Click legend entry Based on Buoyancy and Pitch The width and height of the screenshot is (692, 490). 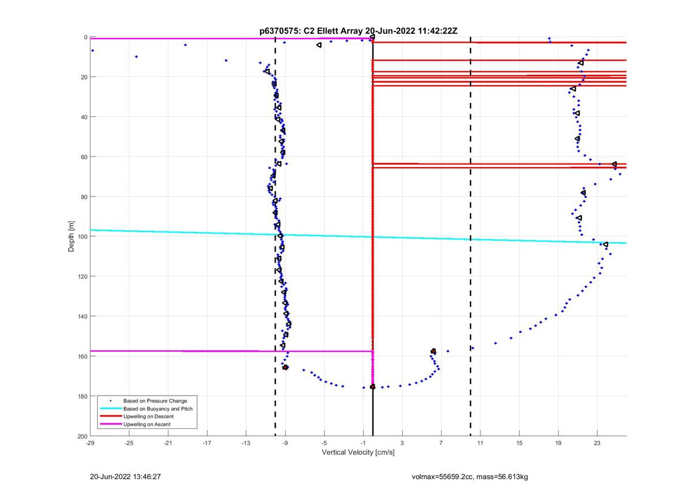(158, 408)
